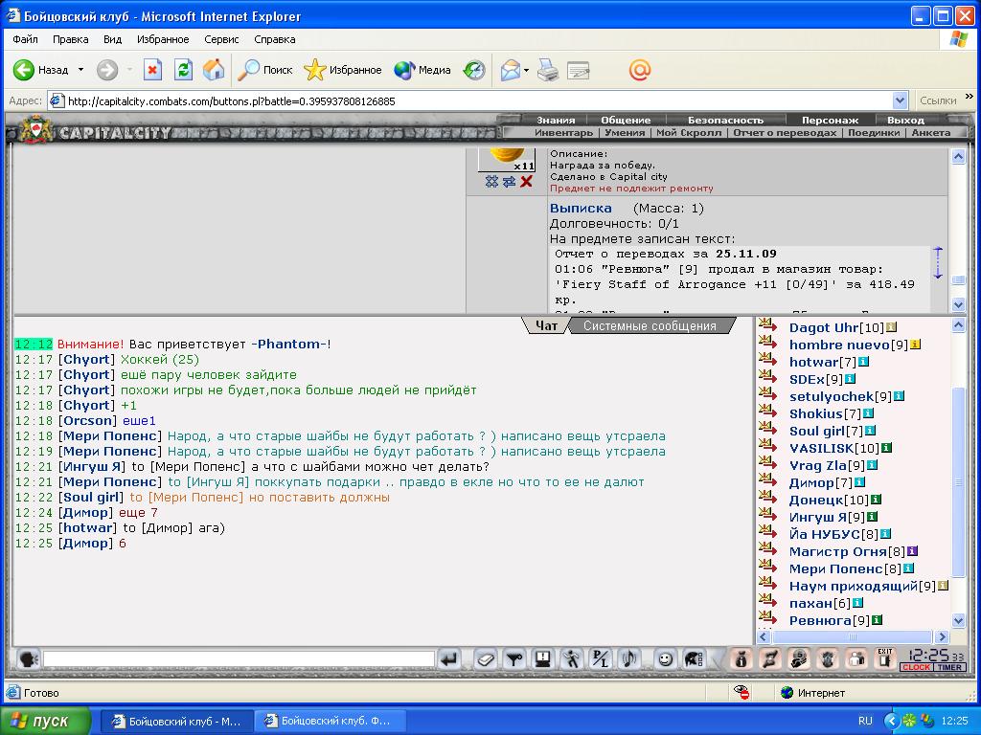Click the History clock icon

(x=473, y=70)
